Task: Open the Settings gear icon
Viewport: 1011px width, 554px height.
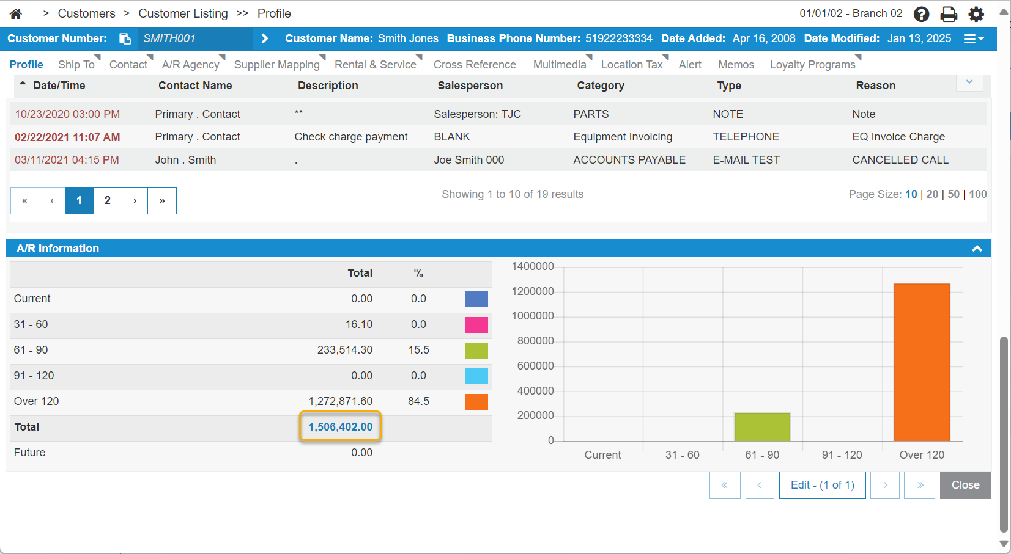Action: tap(976, 14)
